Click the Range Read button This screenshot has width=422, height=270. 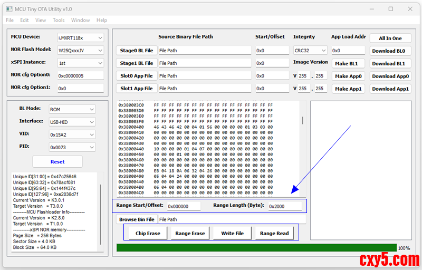click(274, 233)
